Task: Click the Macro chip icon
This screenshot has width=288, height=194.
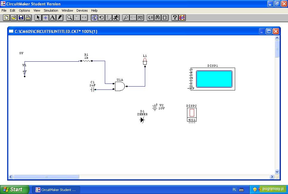Action: [x=165, y=18]
